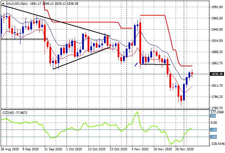Click the 1940.00 price axis label
The height and width of the screenshot is (153, 225).
217,30
